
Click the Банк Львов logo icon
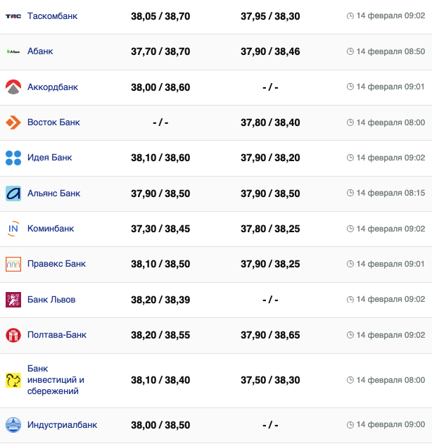13,300
